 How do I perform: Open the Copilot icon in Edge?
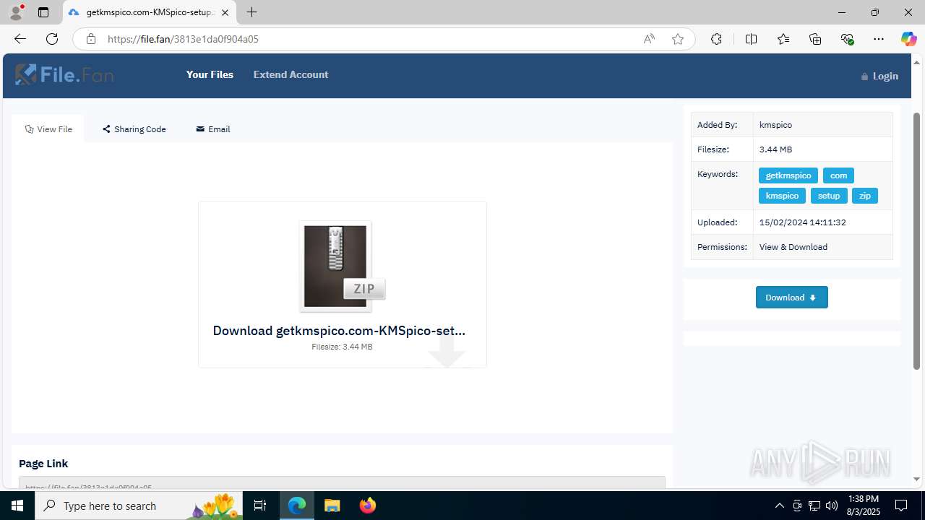click(x=908, y=39)
